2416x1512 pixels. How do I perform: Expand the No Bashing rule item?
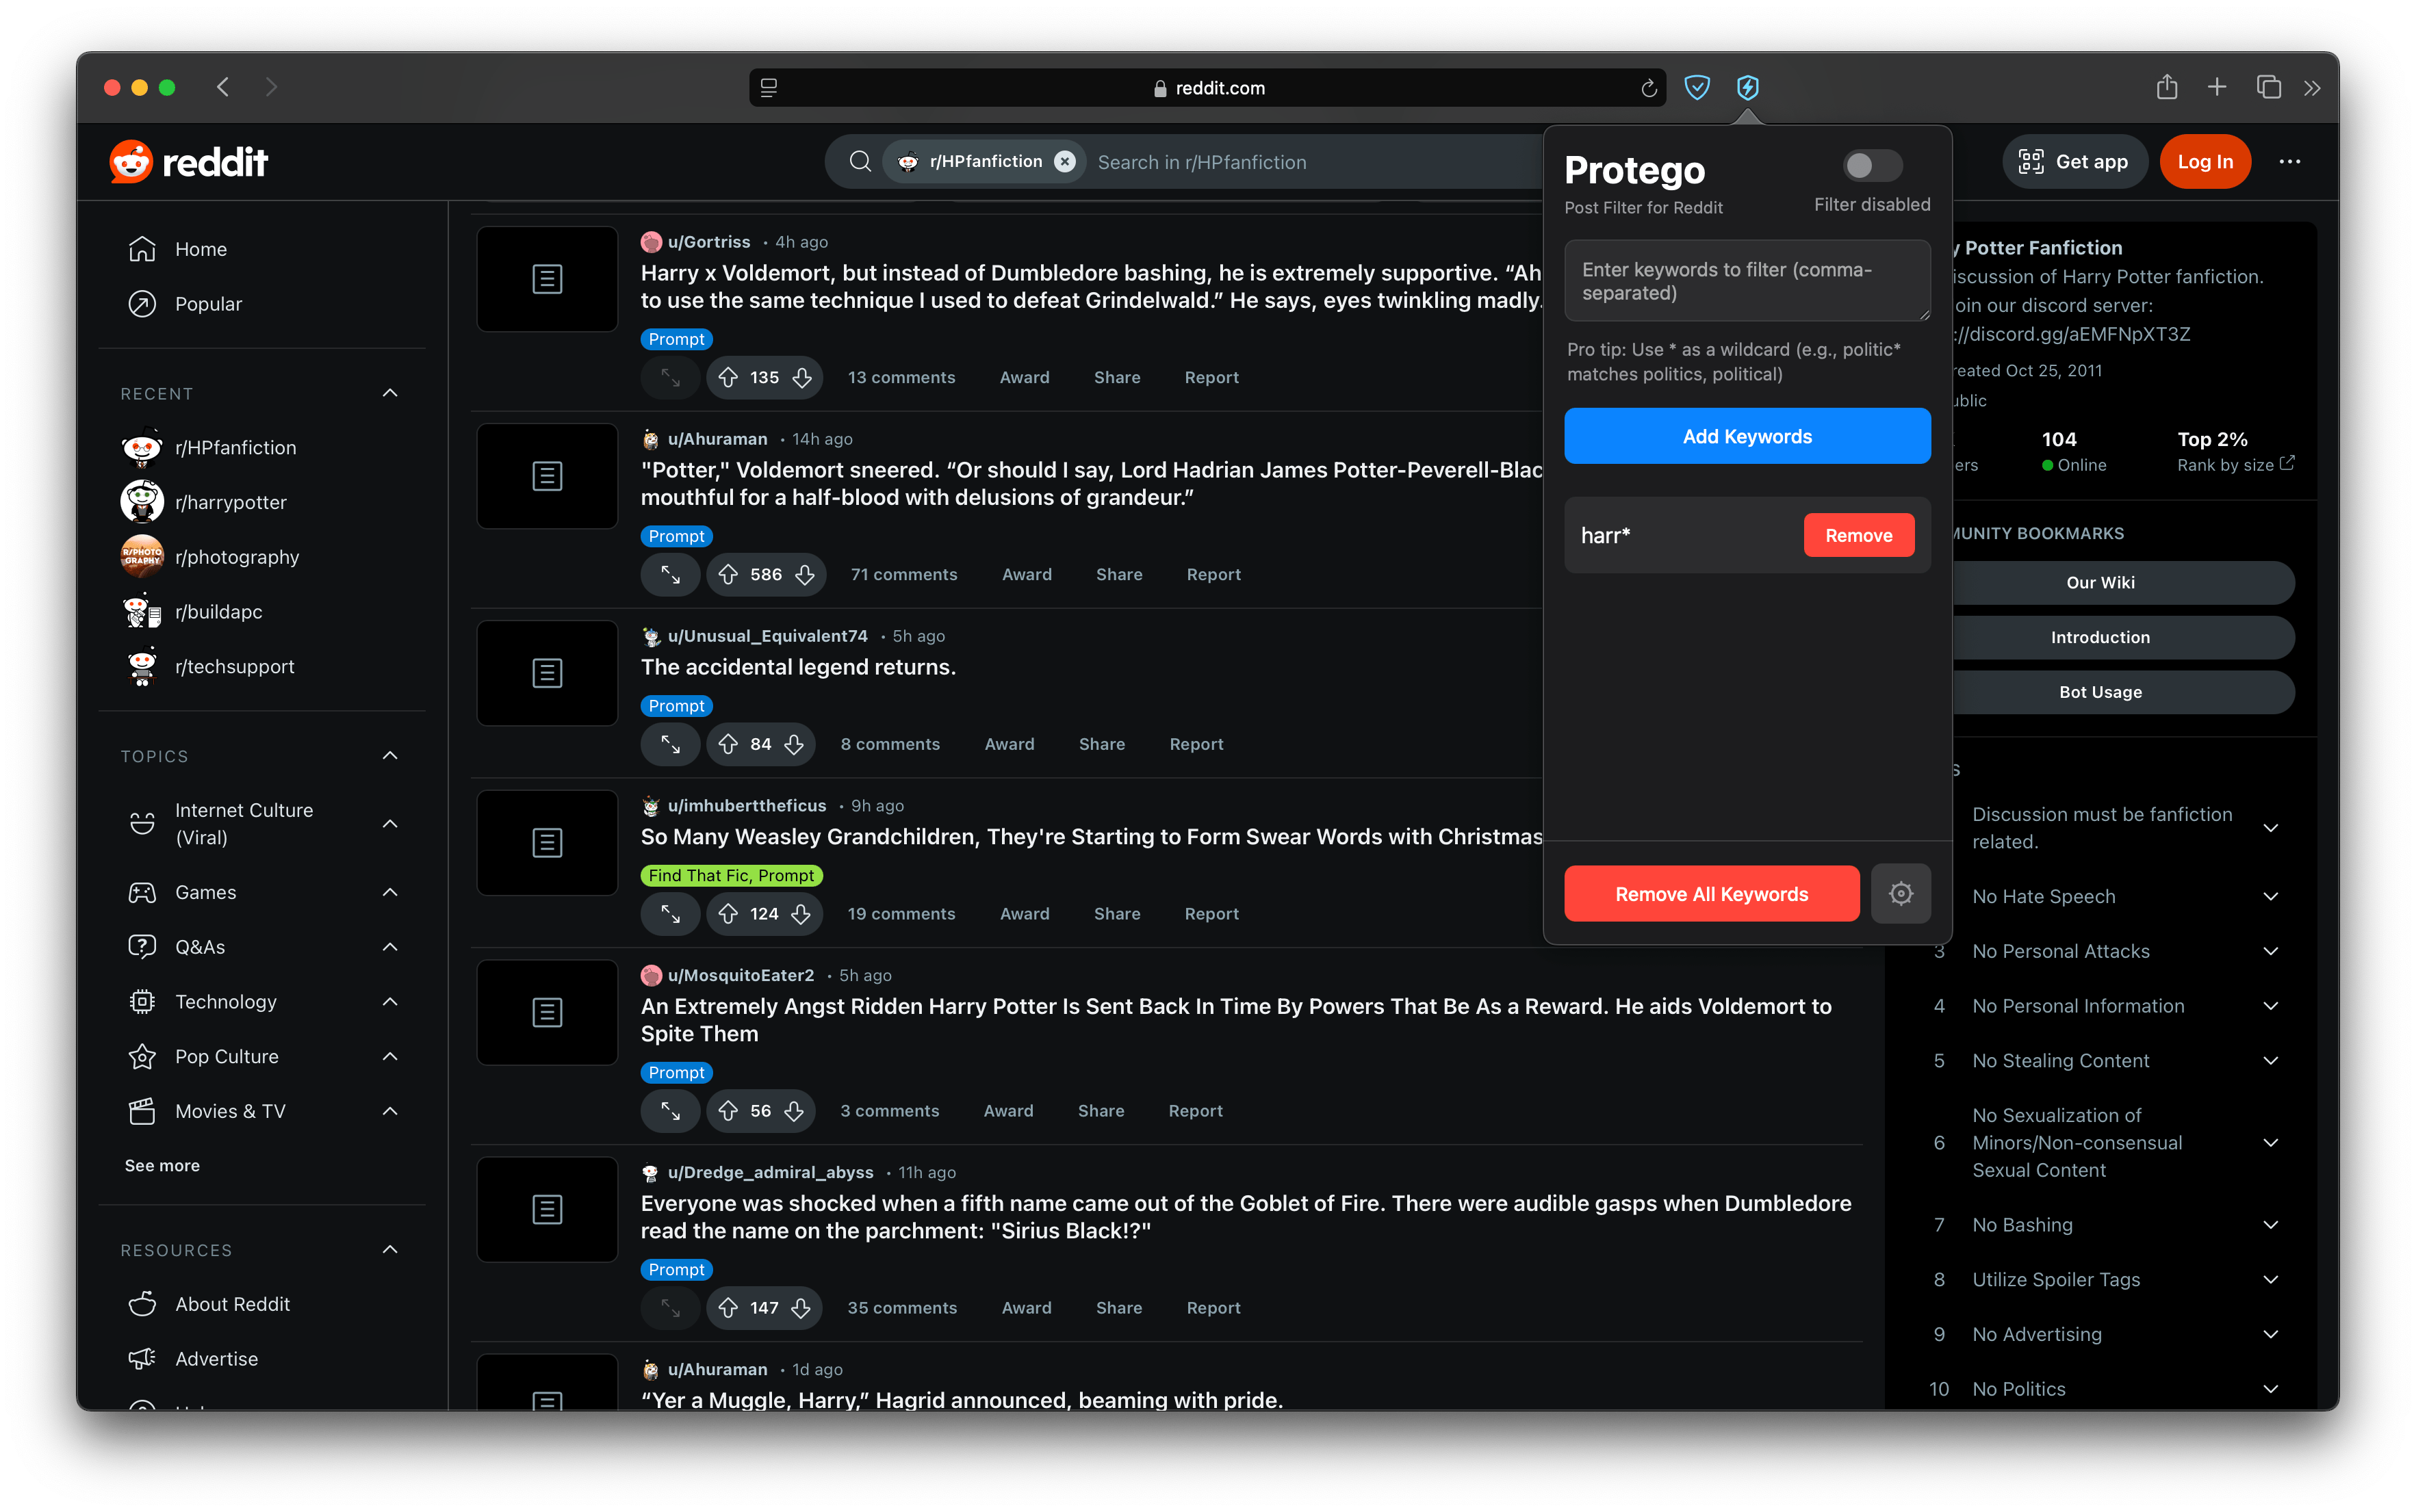[x=2270, y=1223]
